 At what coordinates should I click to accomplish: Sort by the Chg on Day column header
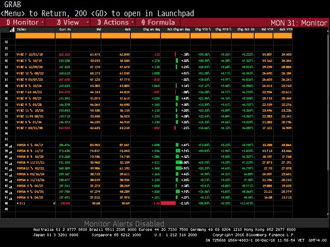(x=152, y=30)
